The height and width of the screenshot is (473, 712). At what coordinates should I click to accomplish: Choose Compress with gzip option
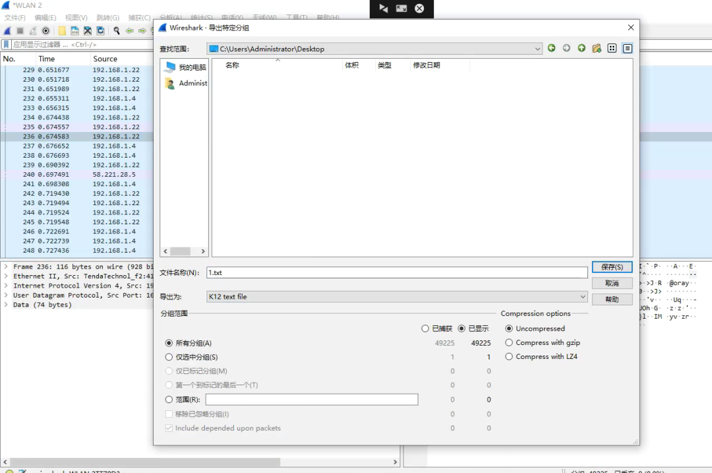(x=509, y=342)
